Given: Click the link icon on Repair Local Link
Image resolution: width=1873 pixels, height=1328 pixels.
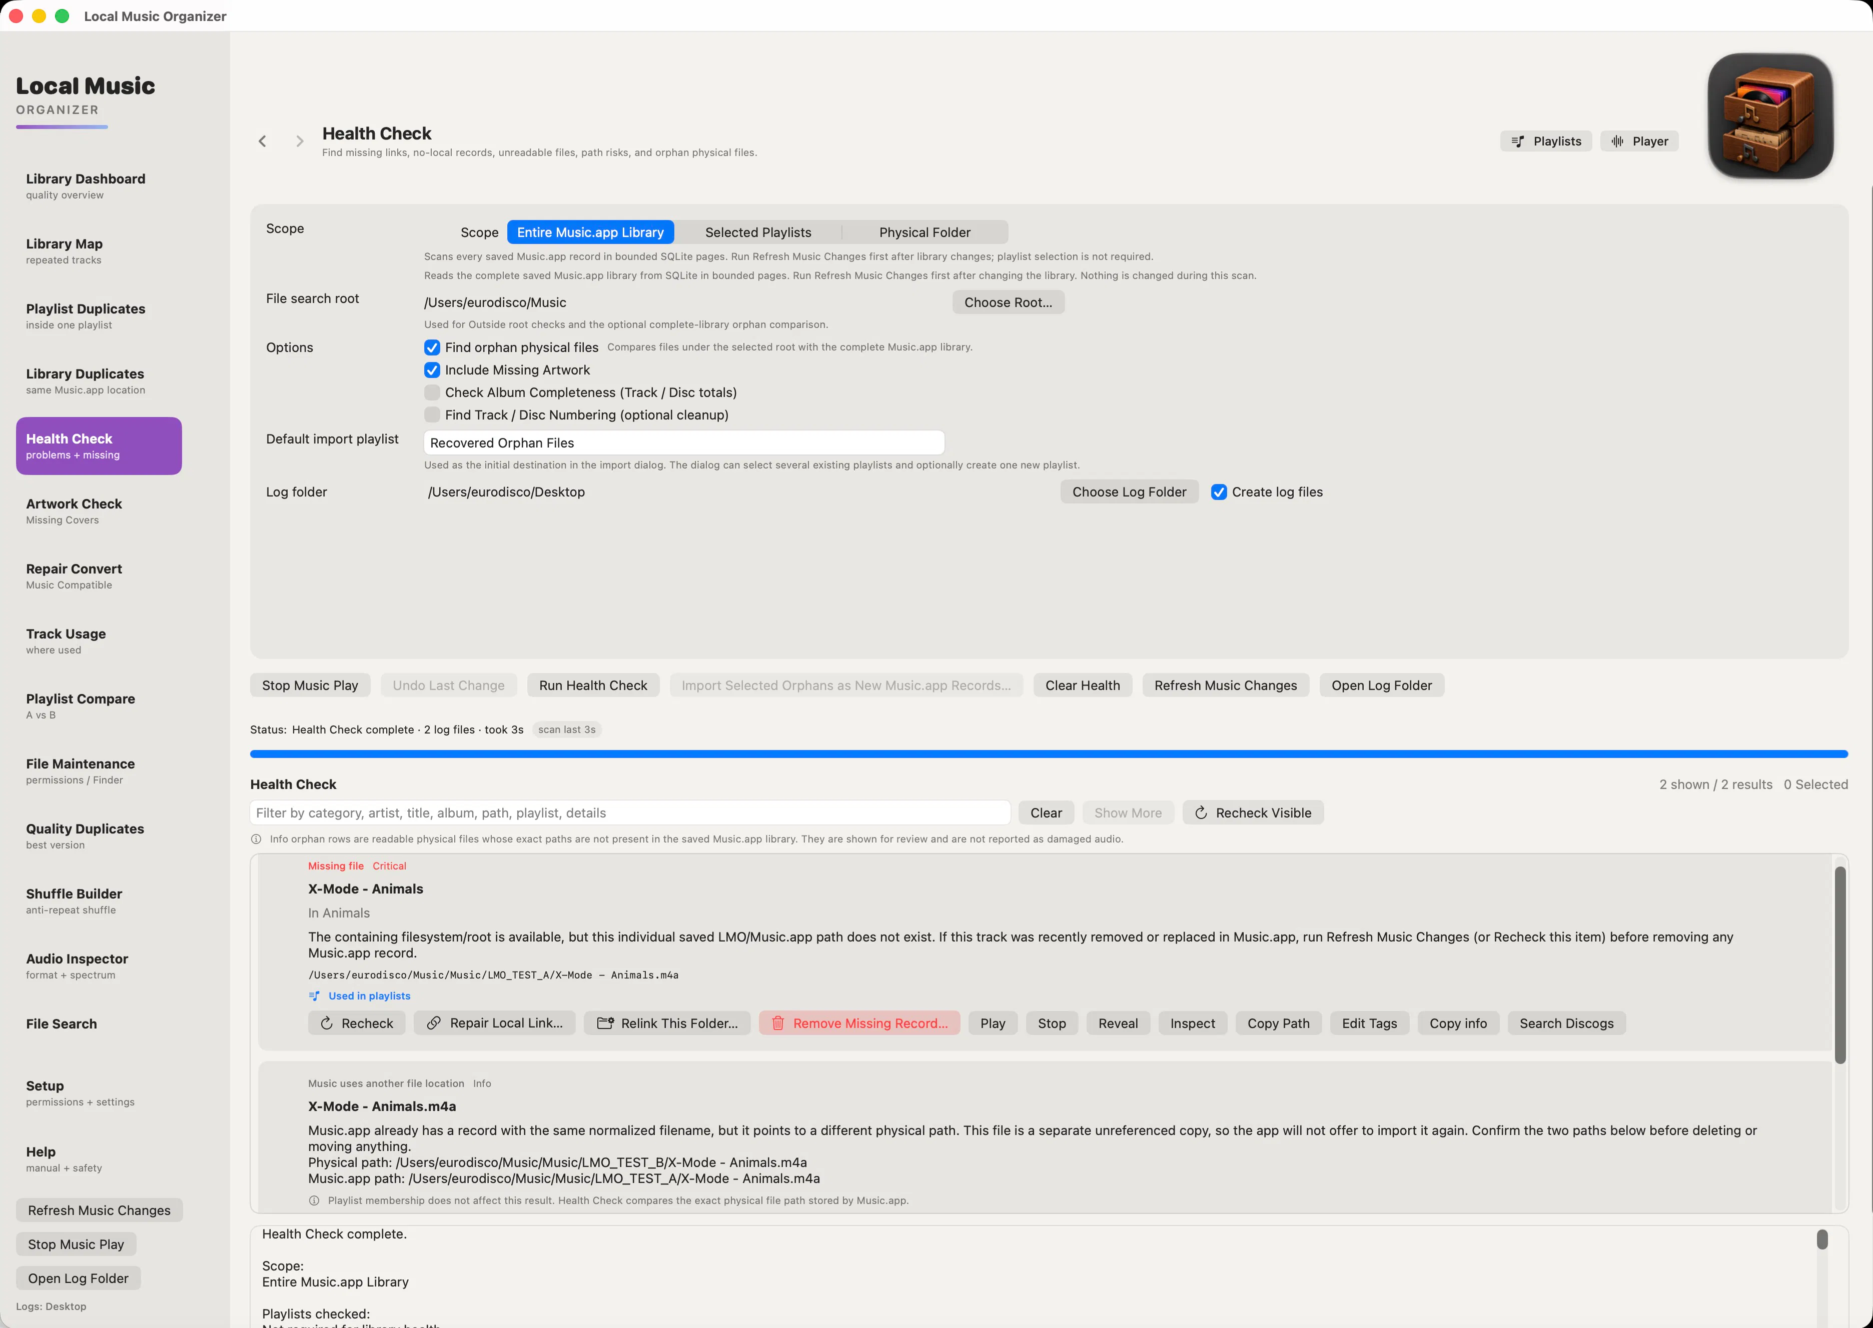Looking at the screenshot, I should (x=434, y=1023).
